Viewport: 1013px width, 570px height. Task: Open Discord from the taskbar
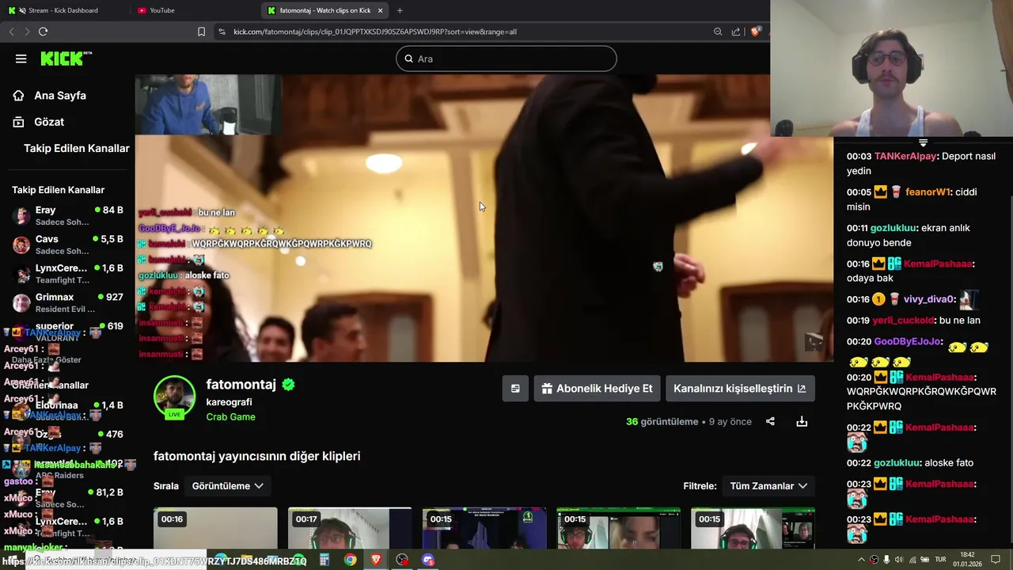428,560
